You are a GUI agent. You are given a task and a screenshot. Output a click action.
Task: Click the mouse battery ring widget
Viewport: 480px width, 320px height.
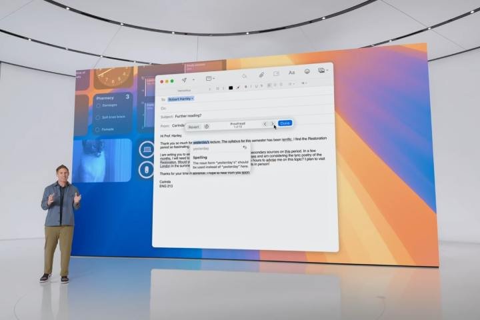147,169
